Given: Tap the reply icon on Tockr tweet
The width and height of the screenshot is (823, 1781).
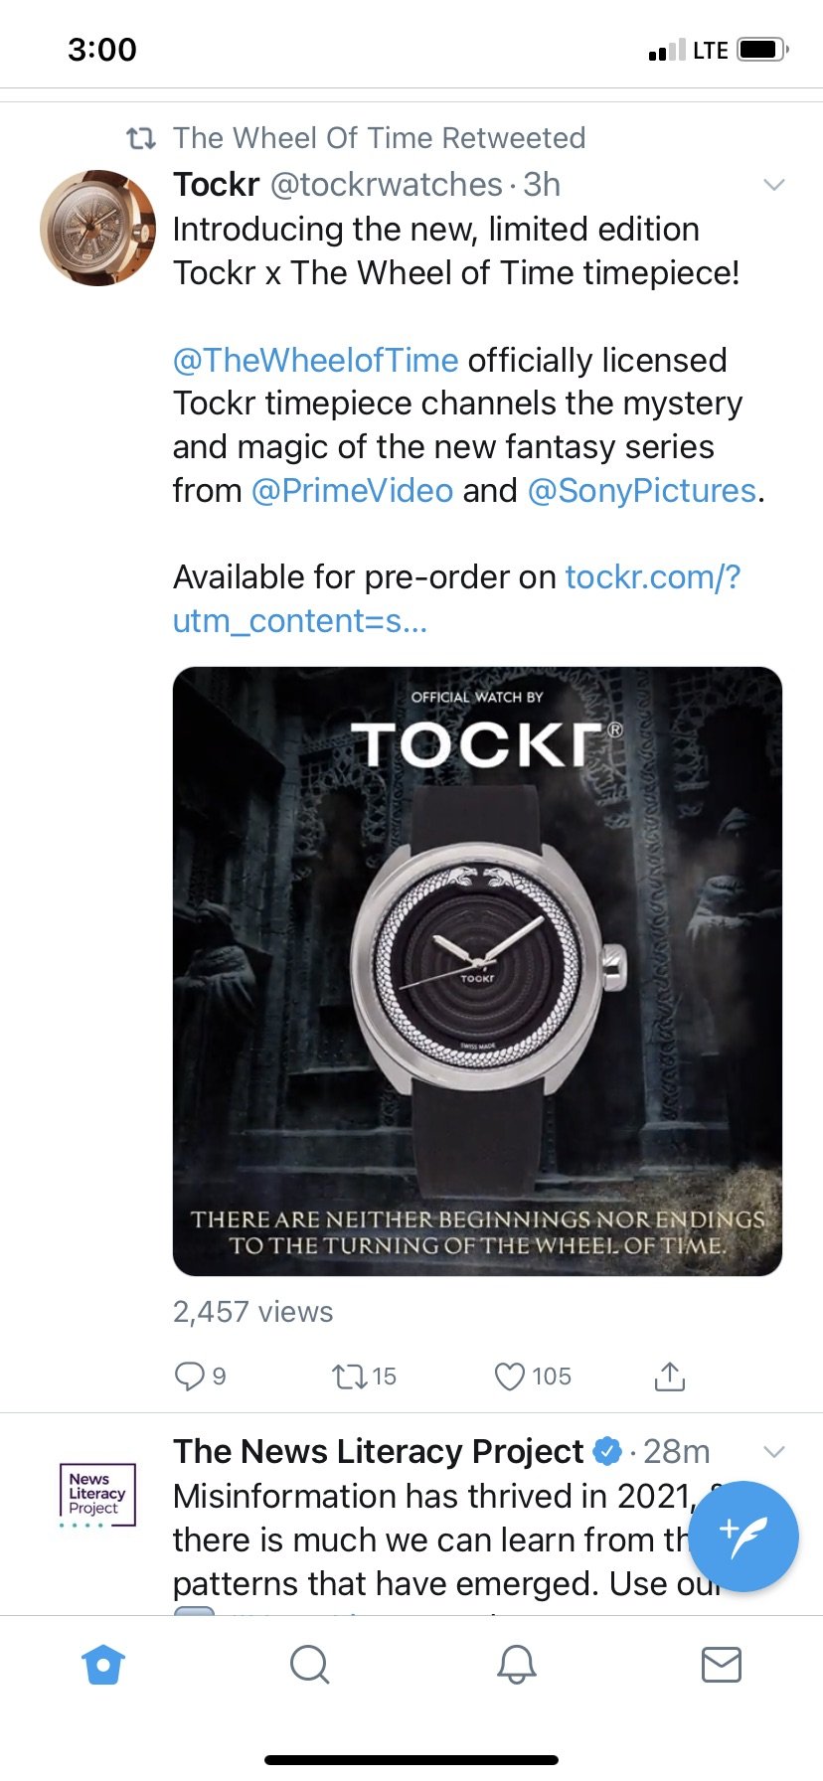Looking at the screenshot, I should (x=189, y=1376).
